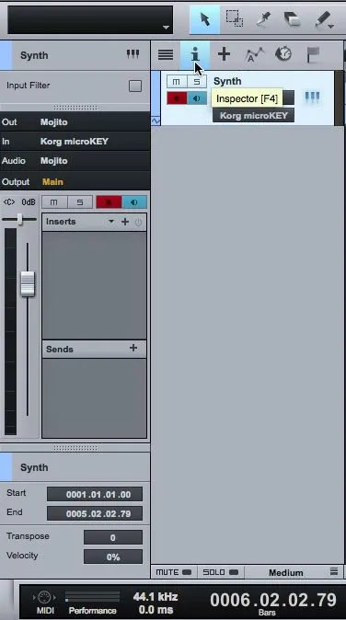Mute channel in Inspector strip

click(54, 202)
